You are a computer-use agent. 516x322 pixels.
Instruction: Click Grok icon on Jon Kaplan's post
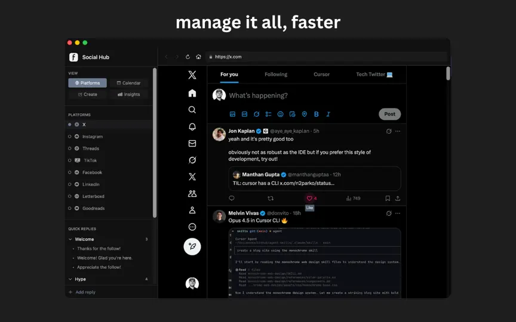(x=389, y=131)
